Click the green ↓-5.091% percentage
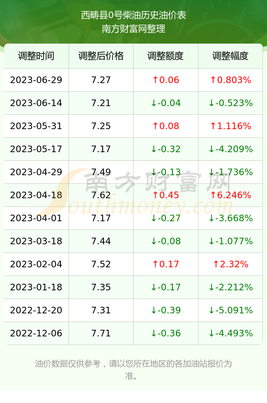 pyautogui.click(x=230, y=310)
